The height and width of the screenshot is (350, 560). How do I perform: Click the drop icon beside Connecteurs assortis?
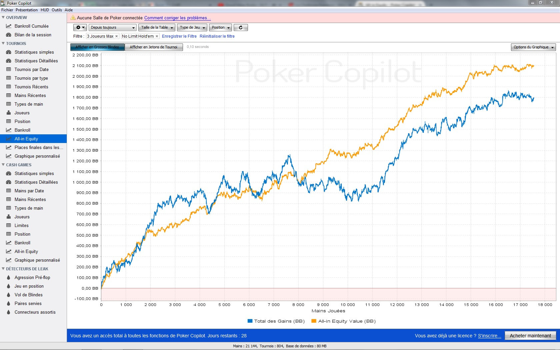[x=9, y=312]
